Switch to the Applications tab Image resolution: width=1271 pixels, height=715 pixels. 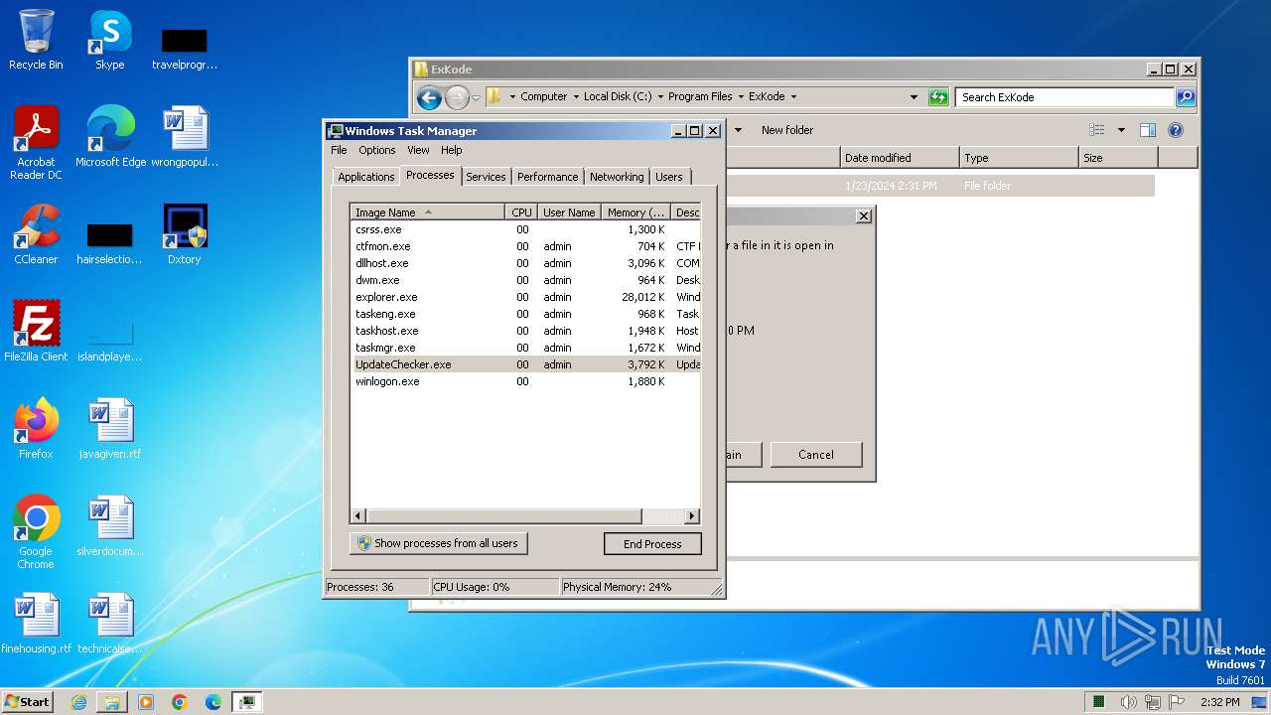366,177
